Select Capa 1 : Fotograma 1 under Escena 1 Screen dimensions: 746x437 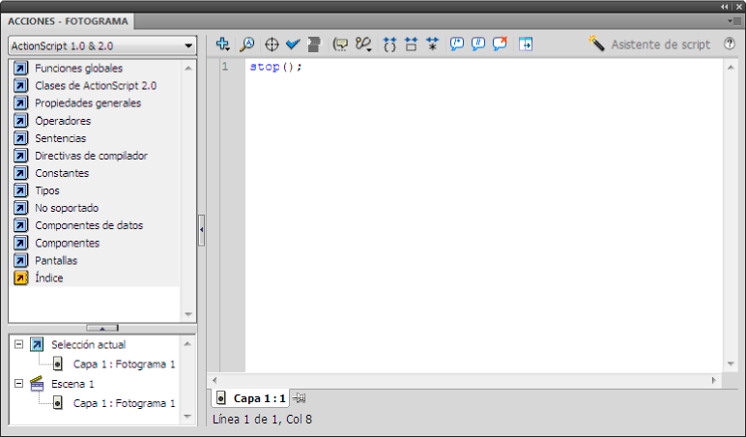(124, 403)
